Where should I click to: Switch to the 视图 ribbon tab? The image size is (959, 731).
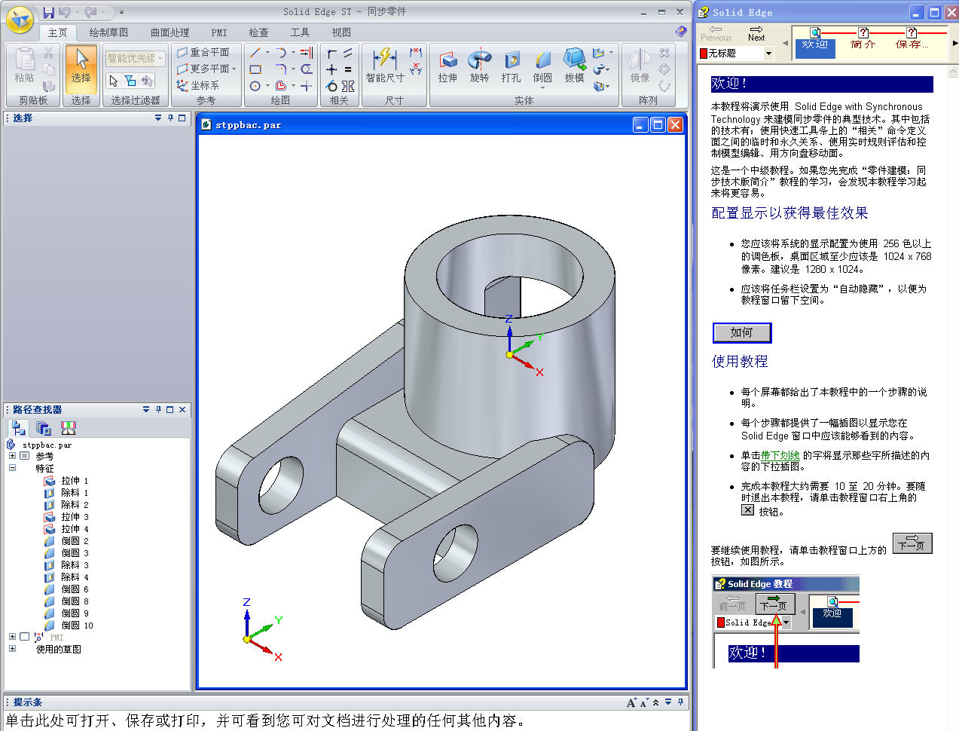(x=341, y=32)
